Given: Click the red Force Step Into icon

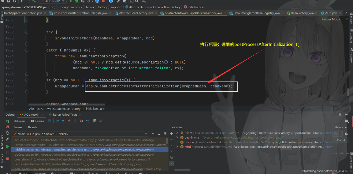Looking at the screenshot, I should pos(69,121).
